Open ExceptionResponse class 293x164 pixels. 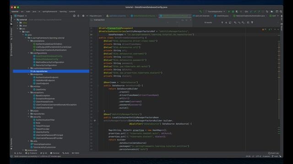point(44,98)
